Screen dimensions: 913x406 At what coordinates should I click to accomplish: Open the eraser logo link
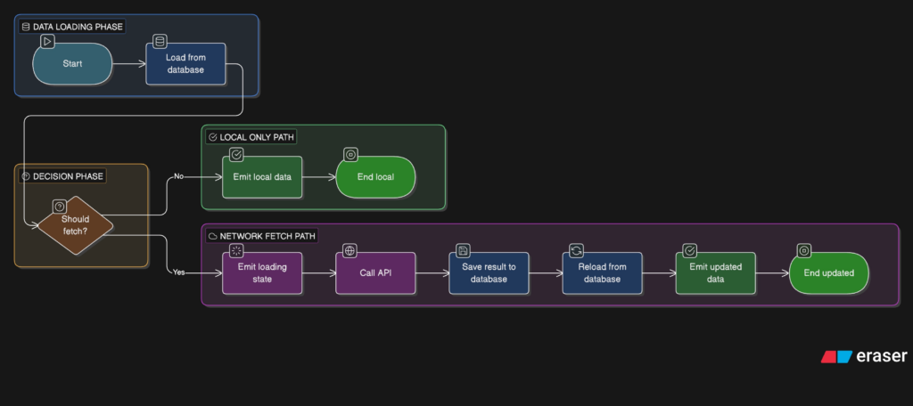coord(863,356)
